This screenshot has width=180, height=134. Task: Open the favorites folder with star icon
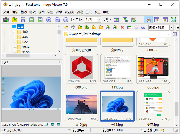pyautogui.click(x=94, y=27)
